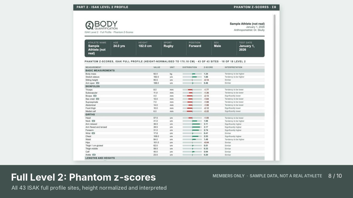The height and width of the screenshot is (198, 353).
Task: Click the LENGTHS AND HEIGHTS section heading
Action: coord(100,158)
